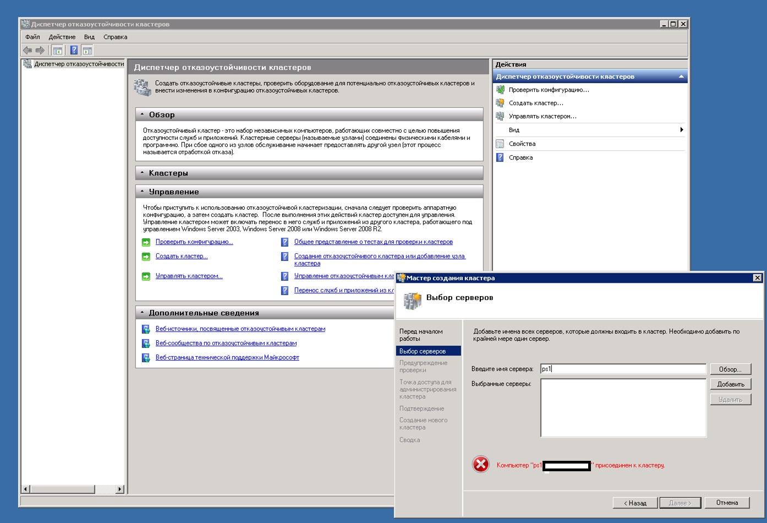Screen dimensions: 767x523
Task: Click the blue Help toolbar icon
Action: (x=74, y=51)
